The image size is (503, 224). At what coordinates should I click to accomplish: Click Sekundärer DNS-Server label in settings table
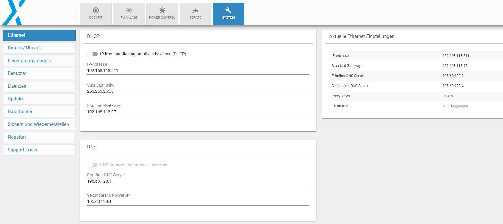click(x=350, y=86)
